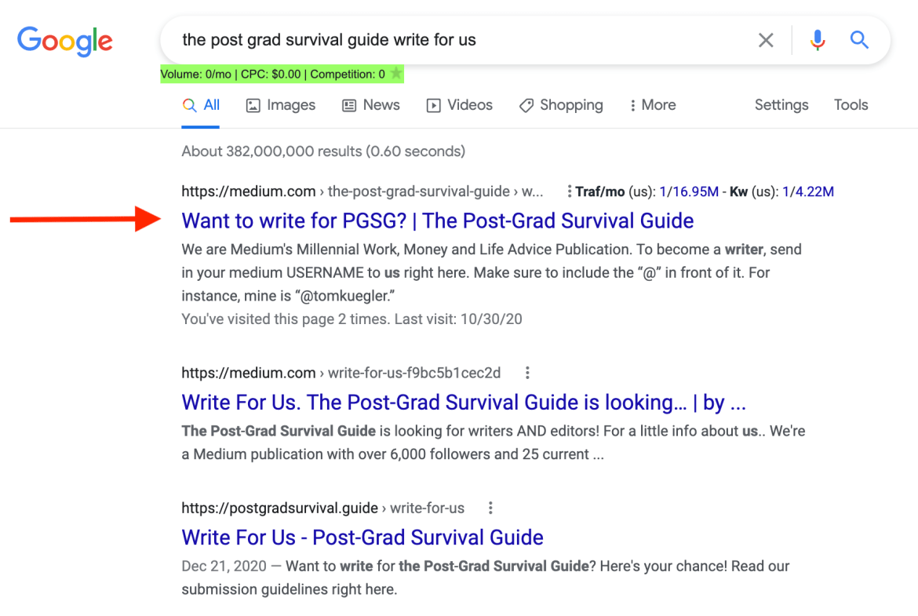918x616 pixels.
Task: Select the All results tab
Action: (x=201, y=105)
